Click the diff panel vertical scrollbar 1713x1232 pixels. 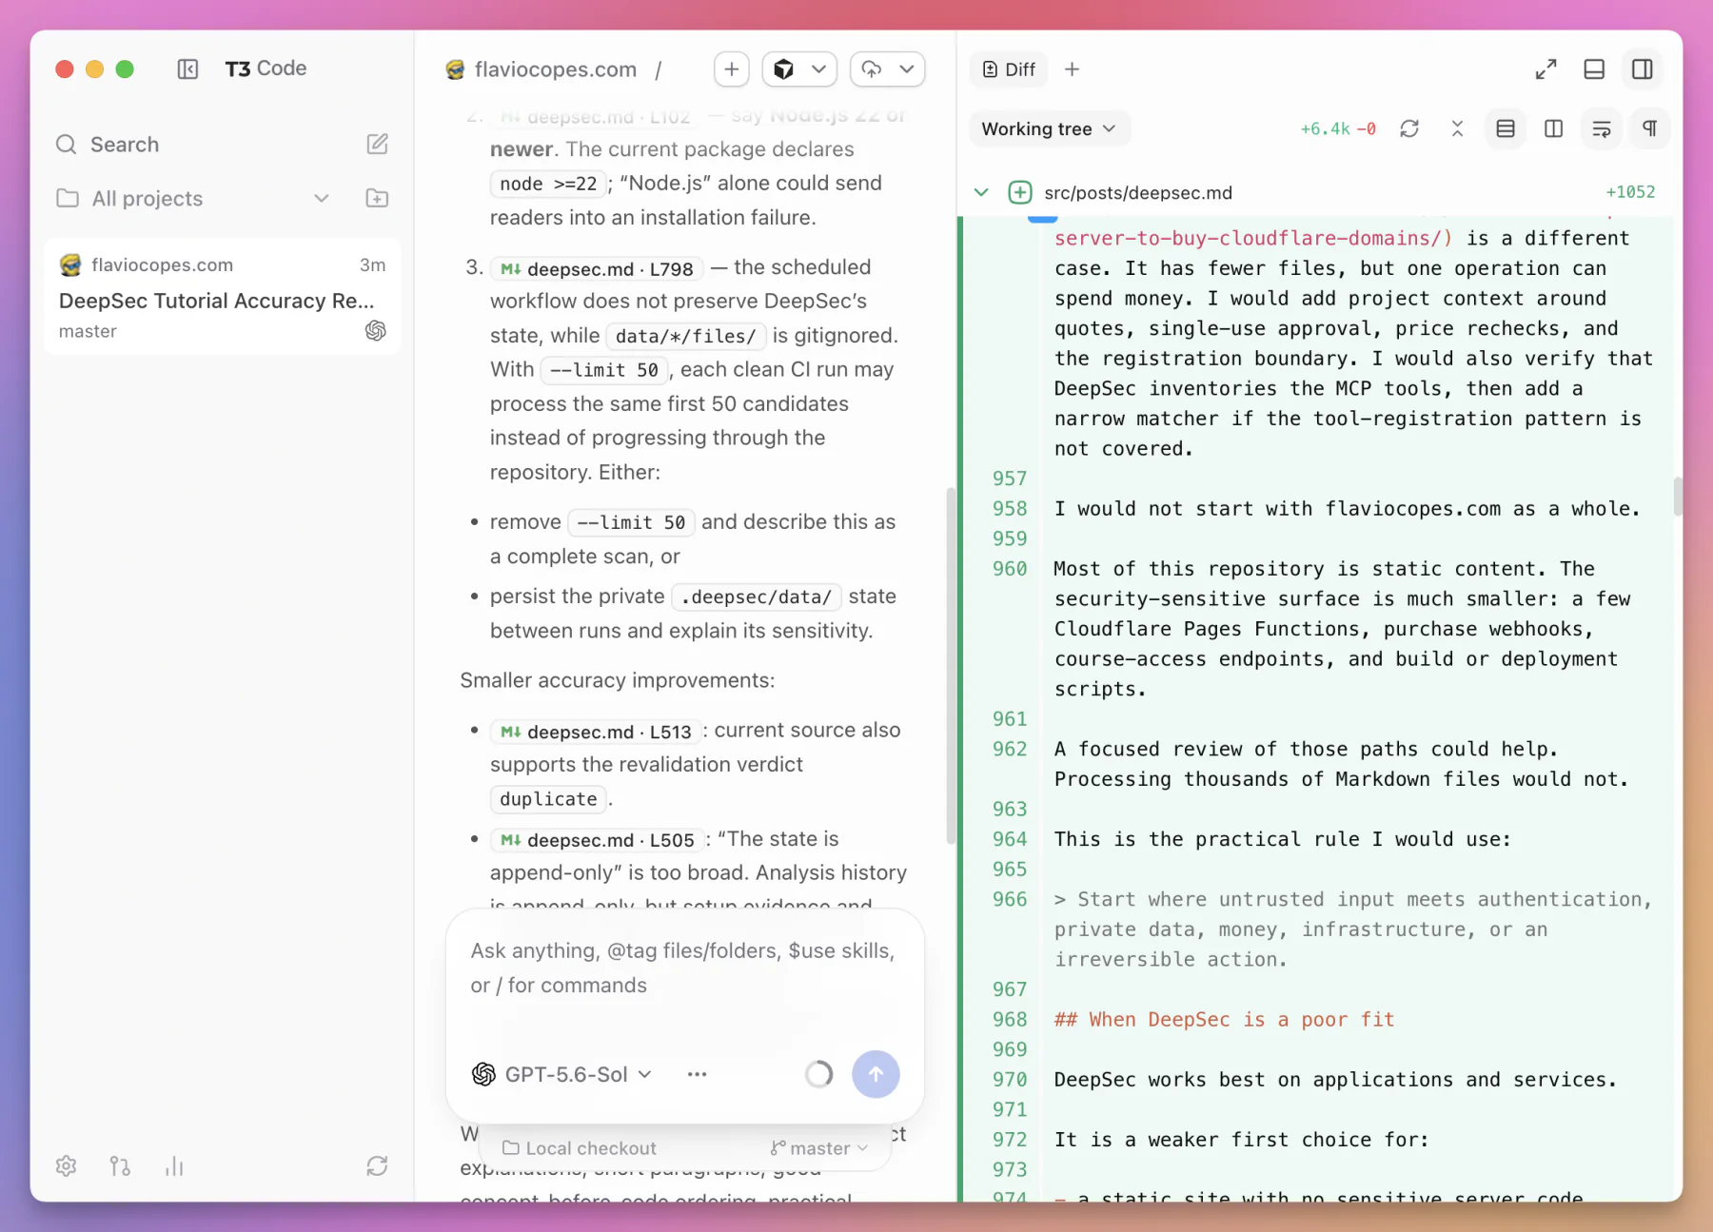[1677, 498]
